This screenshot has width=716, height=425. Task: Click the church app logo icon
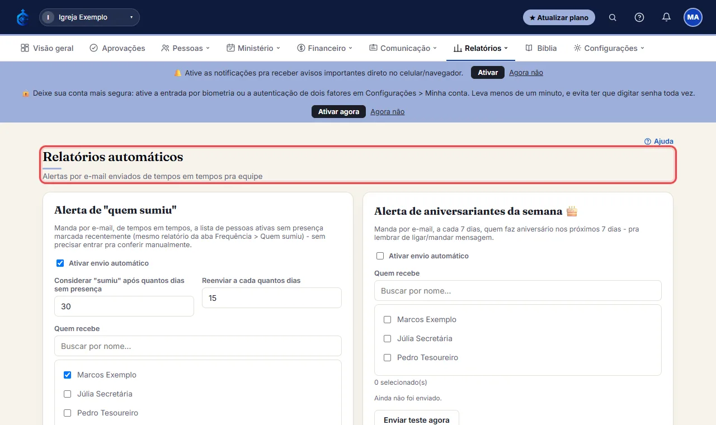click(x=23, y=17)
